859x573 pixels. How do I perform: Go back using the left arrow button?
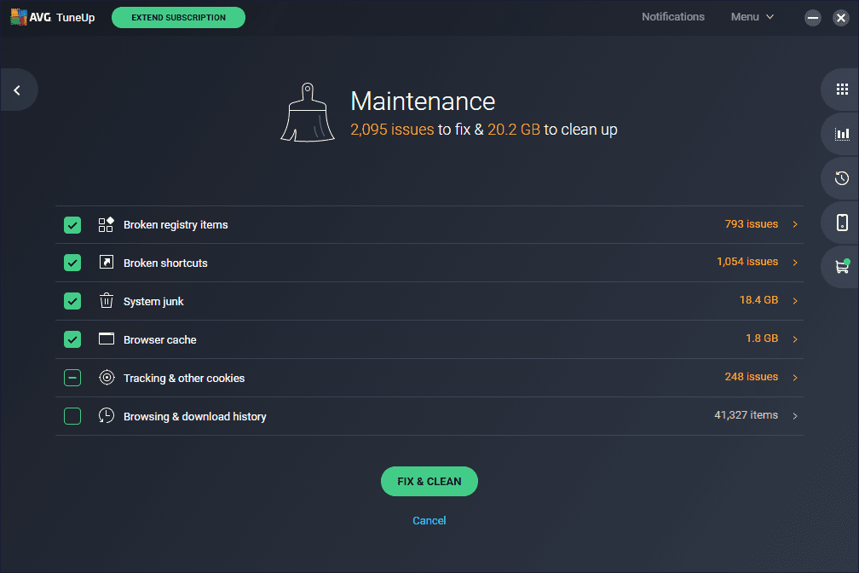pos(17,90)
